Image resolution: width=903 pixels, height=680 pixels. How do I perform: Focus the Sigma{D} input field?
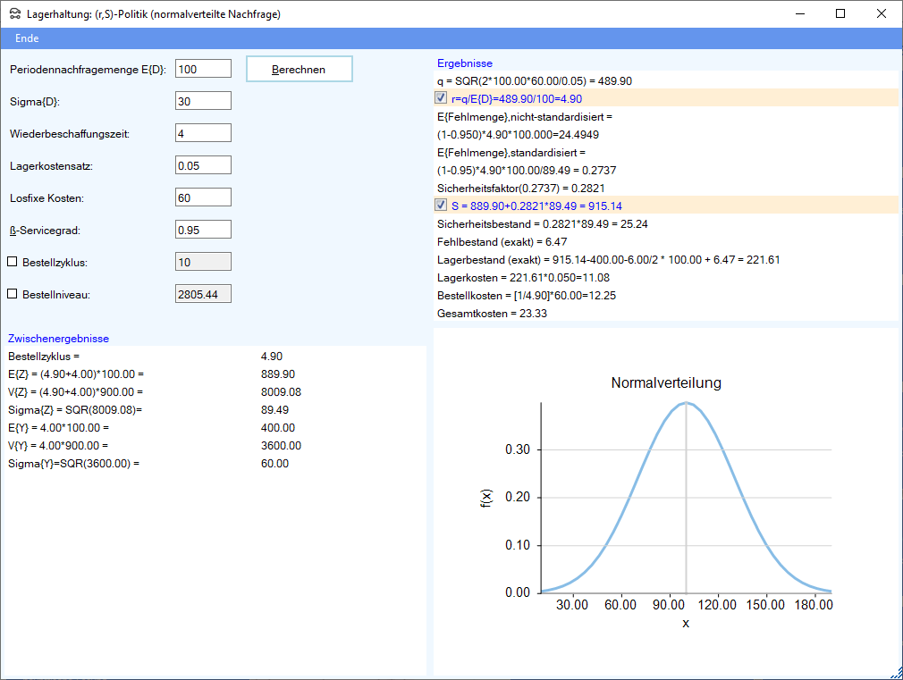coord(203,101)
